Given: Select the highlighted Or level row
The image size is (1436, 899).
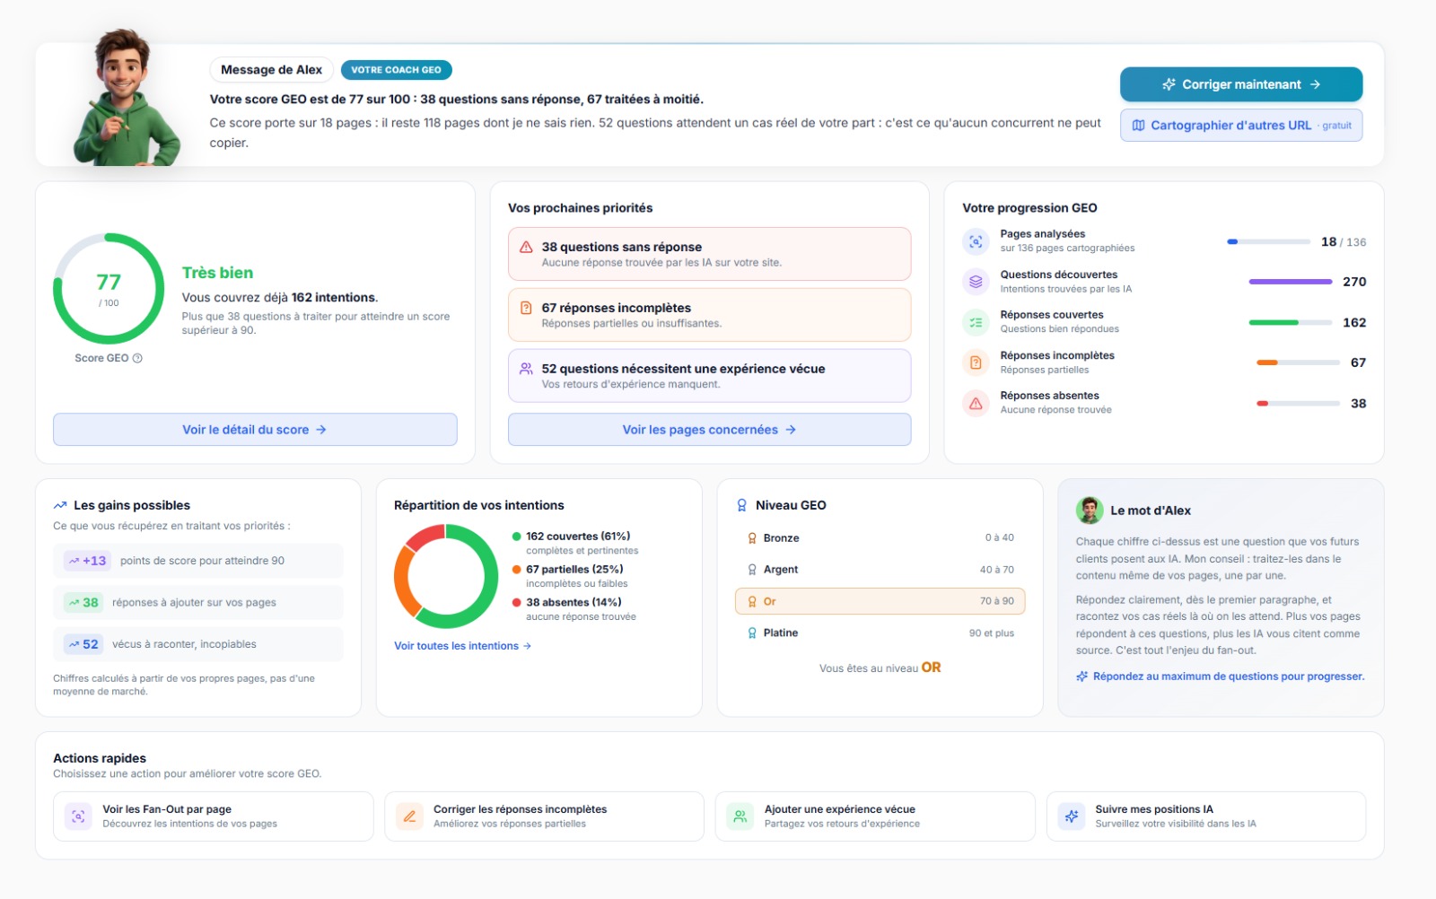Looking at the screenshot, I should 880,601.
